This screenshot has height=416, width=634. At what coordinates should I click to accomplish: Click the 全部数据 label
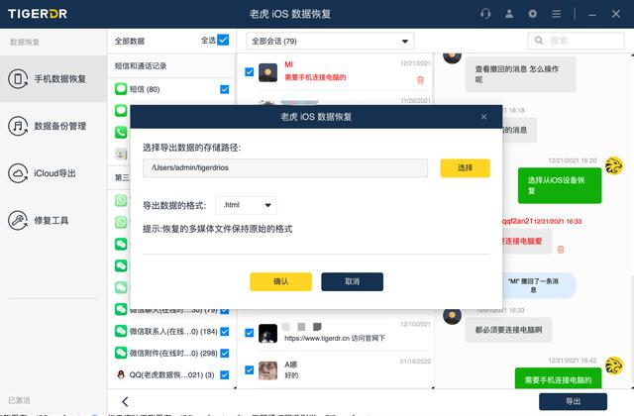(130, 41)
